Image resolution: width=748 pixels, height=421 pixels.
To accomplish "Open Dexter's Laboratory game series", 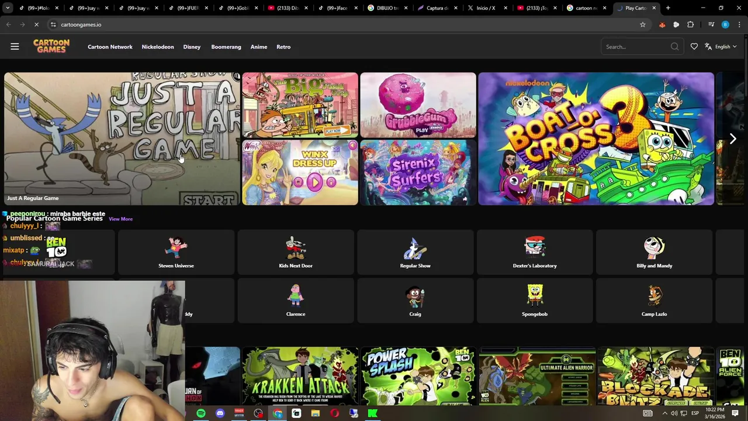I will coord(535,252).
